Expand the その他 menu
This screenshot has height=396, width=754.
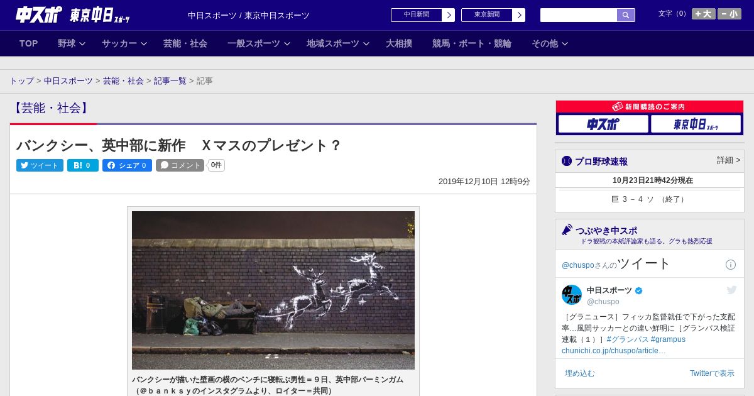pyautogui.click(x=550, y=43)
